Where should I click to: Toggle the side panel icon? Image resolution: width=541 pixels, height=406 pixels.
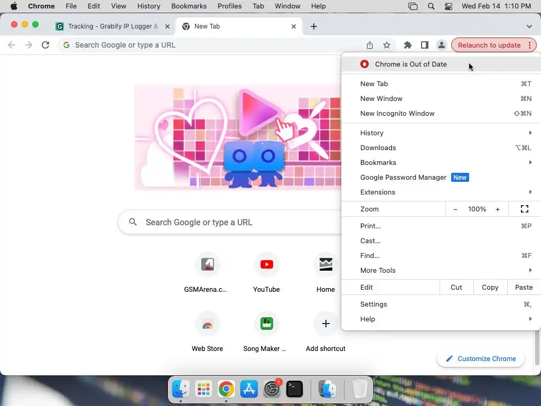click(424, 45)
